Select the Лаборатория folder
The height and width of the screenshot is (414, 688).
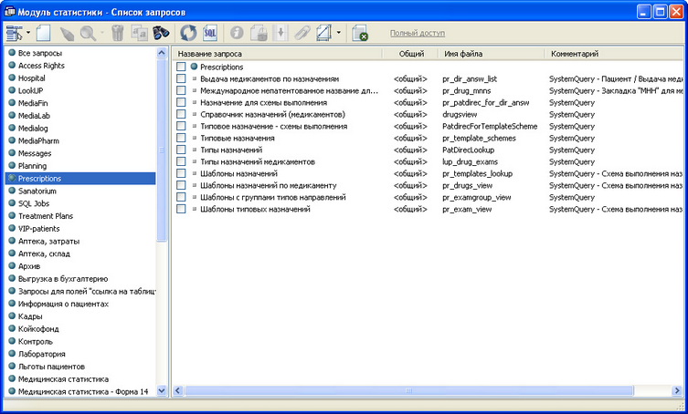tap(42, 355)
